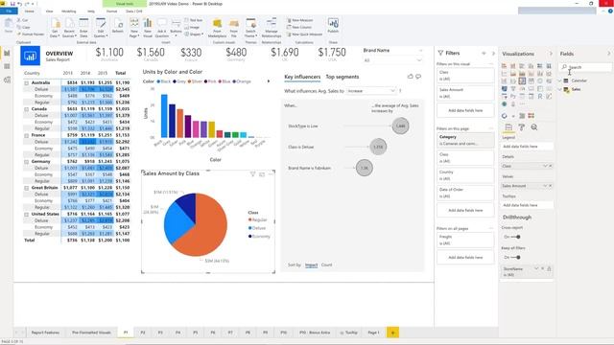Collapse the France row in matrix
This screenshot has height=345, width=614.
click(26, 135)
